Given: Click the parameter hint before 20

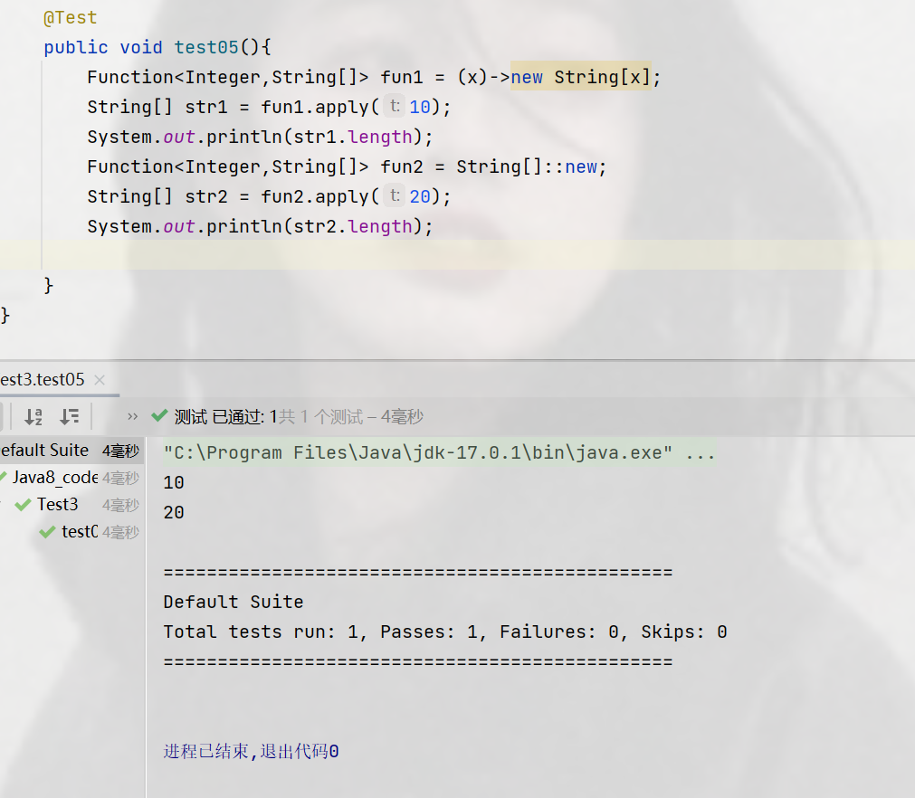Looking at the screenshot, I should 396,195.
